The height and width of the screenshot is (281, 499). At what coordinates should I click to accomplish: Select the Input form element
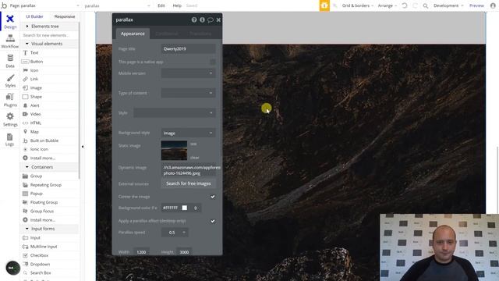tap(35, 237)
